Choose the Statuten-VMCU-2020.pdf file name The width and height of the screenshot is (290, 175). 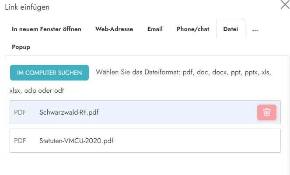tap(73, 140)
